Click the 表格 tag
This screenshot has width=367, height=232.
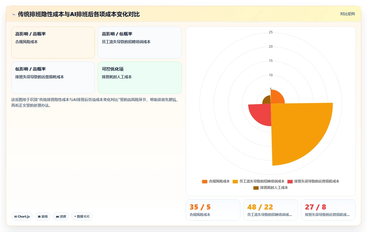tap(43, 216)
